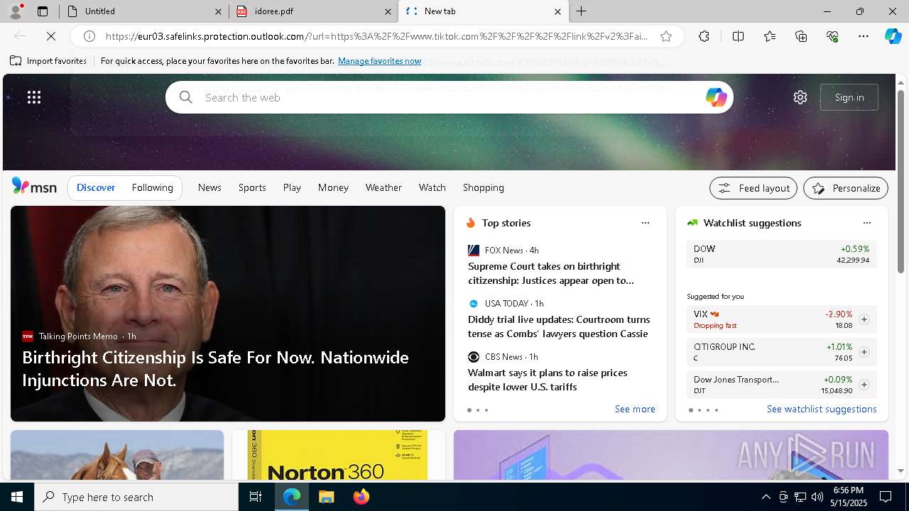Show hidden system tray icons
Screen dimensions: 909x511
(x=766, y=497)
